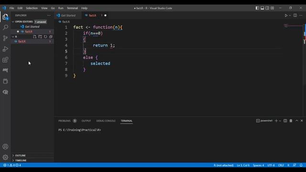
Task: Toggle the secondary side bar visibility
Action: [x=267, y=8]
